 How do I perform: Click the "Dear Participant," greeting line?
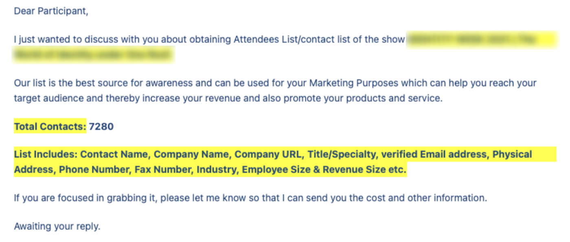51,11
